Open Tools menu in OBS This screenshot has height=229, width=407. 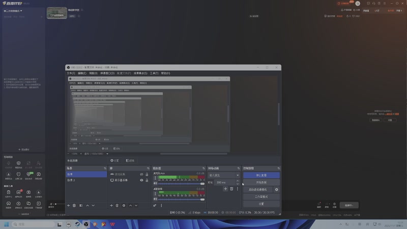pyautogui.click(x=154, y=73)
